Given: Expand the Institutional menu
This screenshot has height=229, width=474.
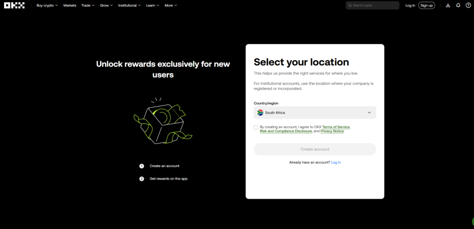Looking at the screenshot, I should click(130, 6).
